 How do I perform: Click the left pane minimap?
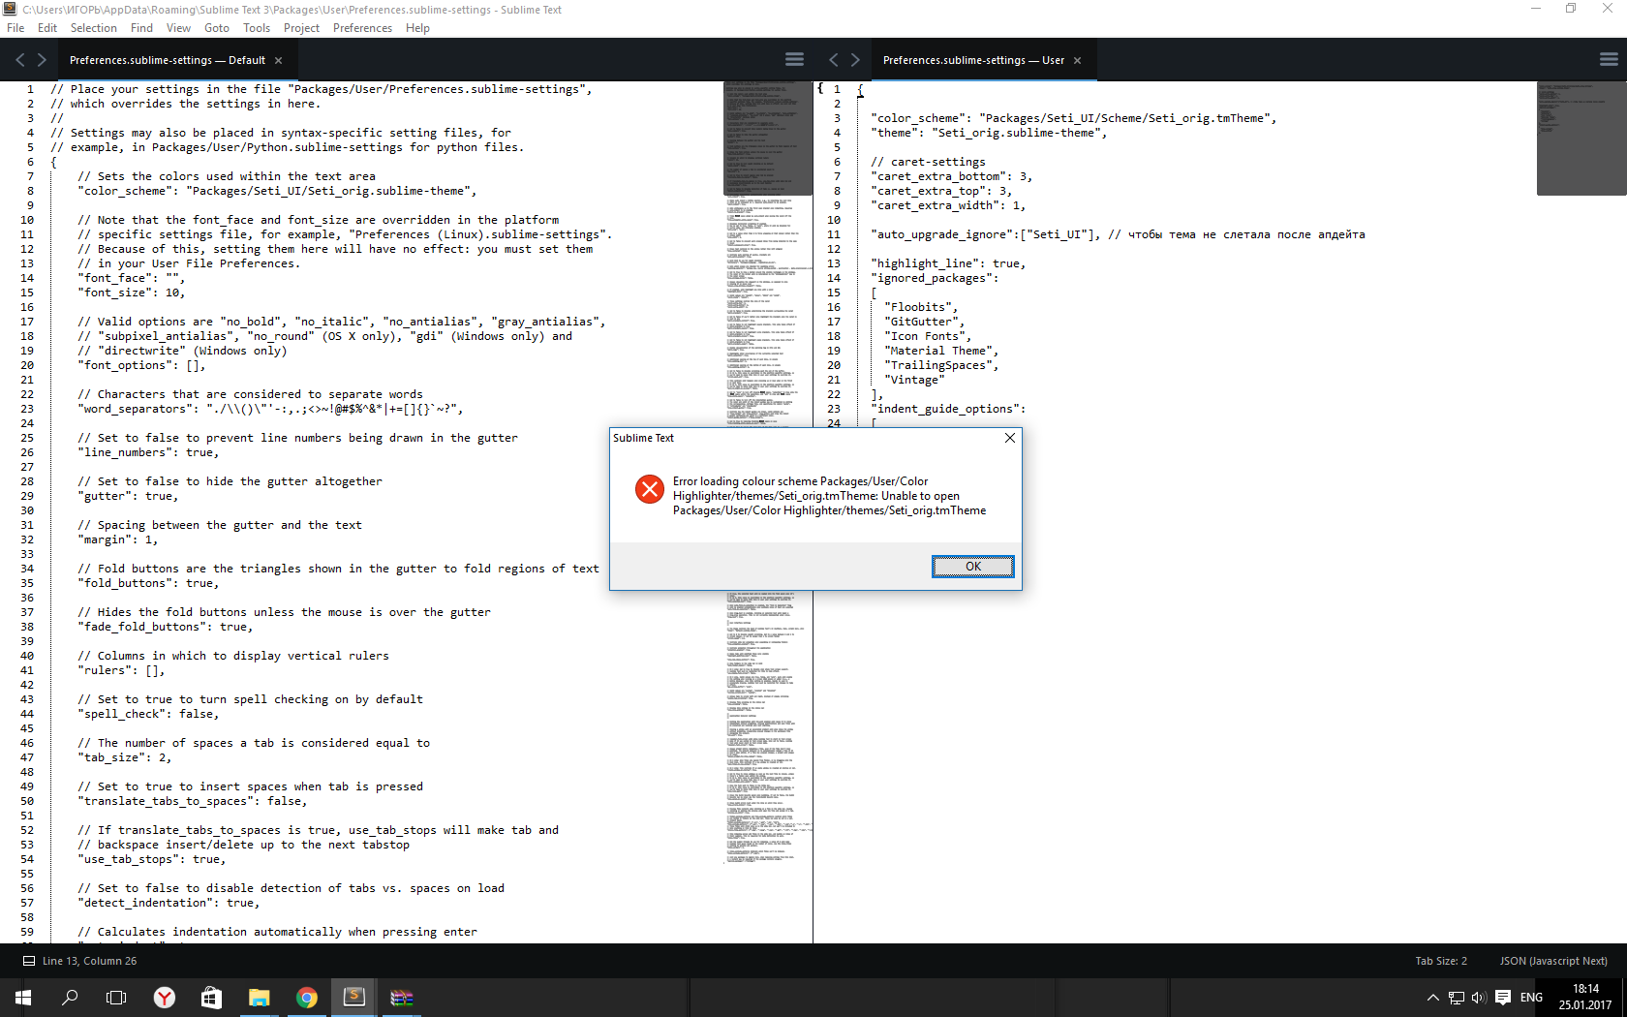click(768, 472)
